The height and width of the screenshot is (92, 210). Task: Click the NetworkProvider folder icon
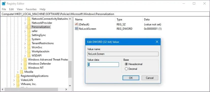29,23
